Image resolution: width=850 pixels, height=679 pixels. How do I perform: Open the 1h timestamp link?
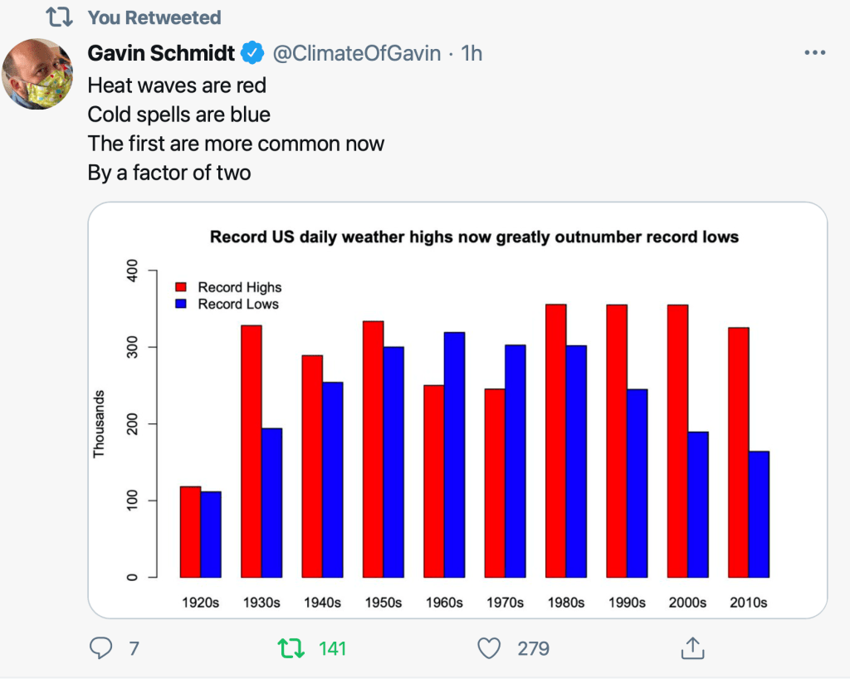coord(471,54)
